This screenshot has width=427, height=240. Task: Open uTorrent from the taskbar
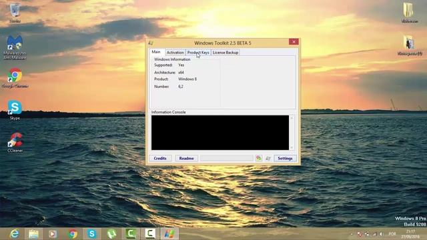pyautogui.click(x=111, y=234)
